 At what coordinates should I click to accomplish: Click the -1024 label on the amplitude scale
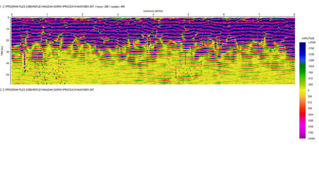click(311, 66)
